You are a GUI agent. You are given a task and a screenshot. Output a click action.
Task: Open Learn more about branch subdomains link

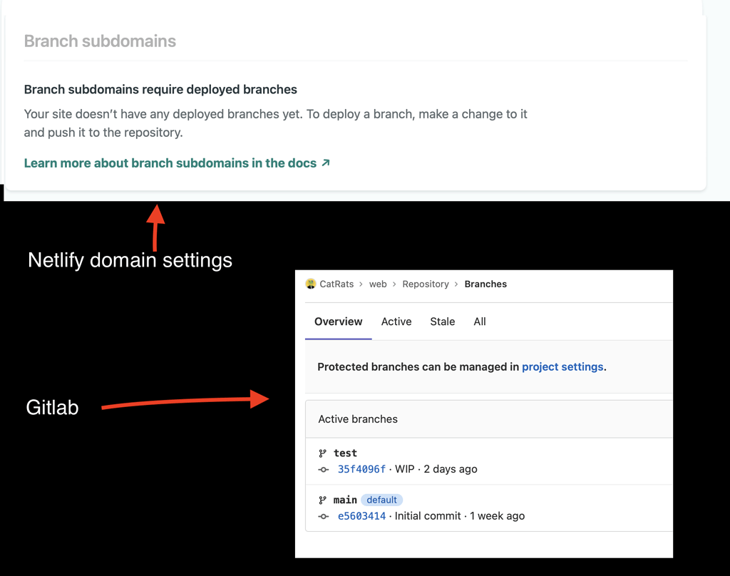tap(170, 163)
